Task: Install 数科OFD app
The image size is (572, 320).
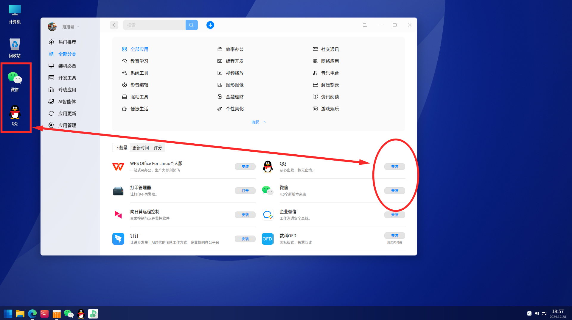Action: pos(395,236)
